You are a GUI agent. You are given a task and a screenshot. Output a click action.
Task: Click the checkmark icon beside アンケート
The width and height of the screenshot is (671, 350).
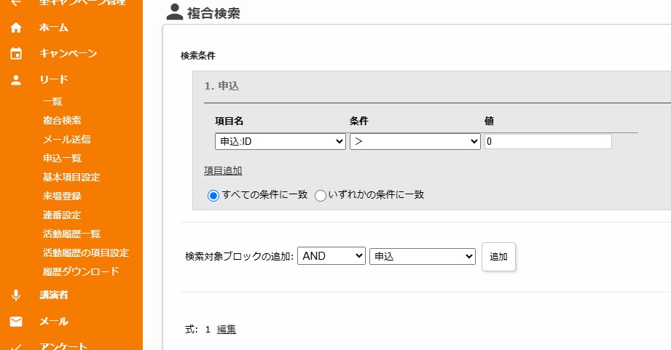tap(16, 346)
